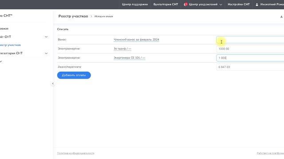
Task: Click the red notification bell icon
Action: (x=185, y=4)
